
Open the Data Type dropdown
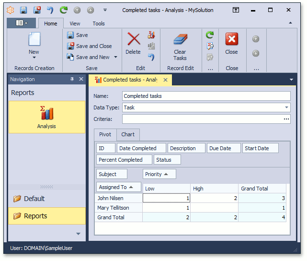(x=286, y=107)
